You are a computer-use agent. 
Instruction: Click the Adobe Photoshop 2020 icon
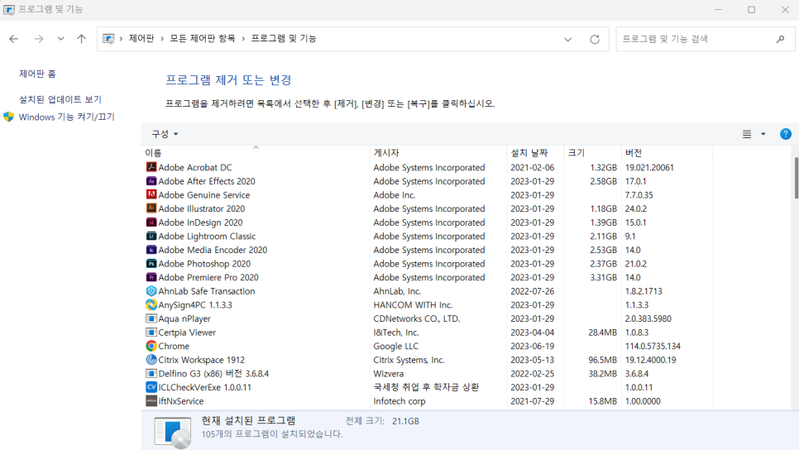point(151,264)
